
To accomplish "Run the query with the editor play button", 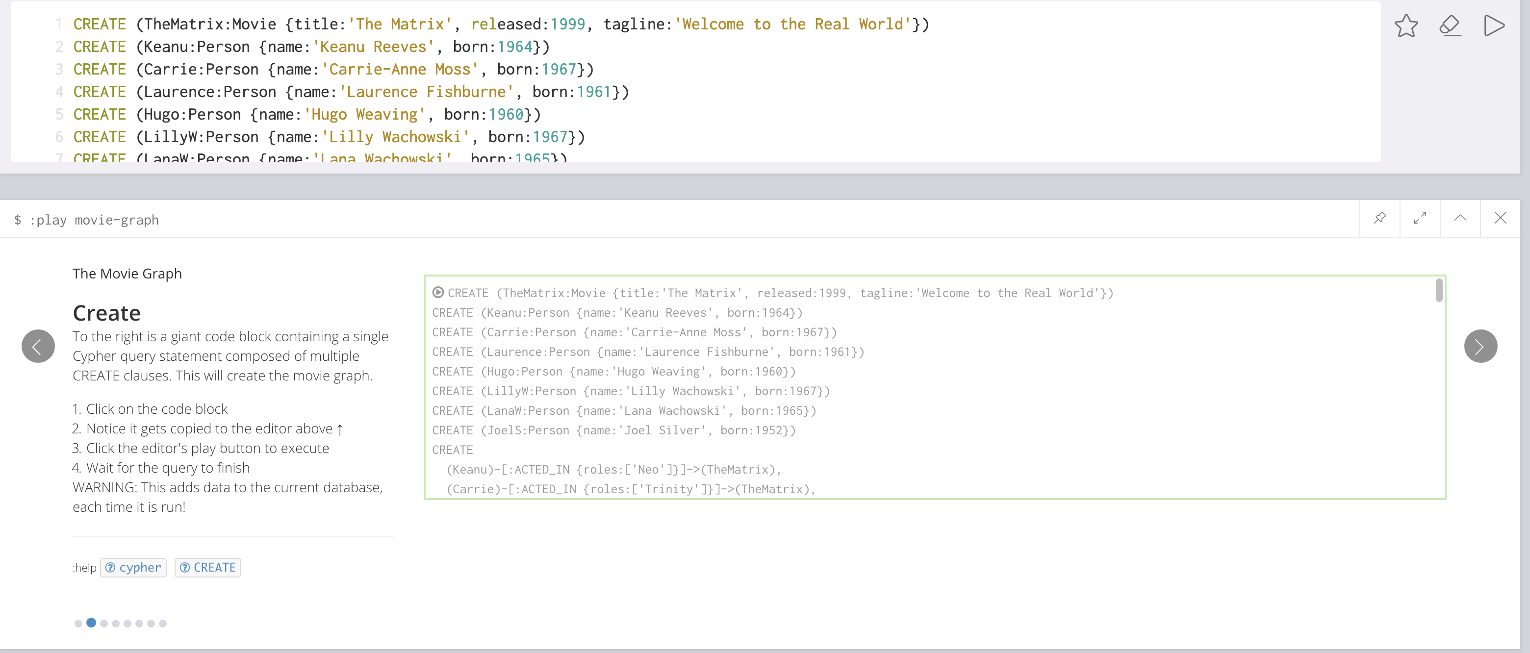I will point(1494,25).
